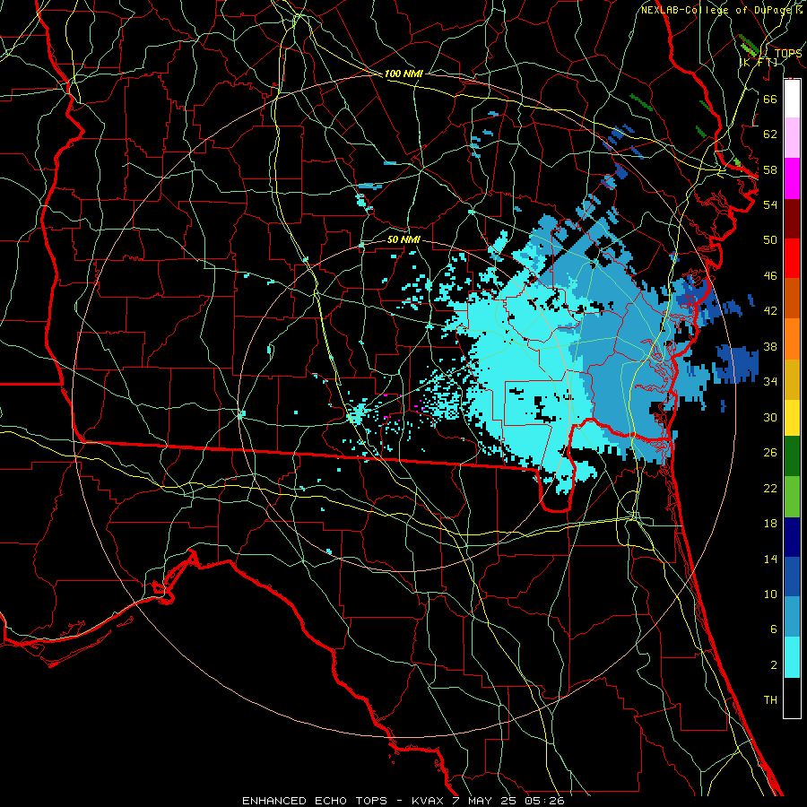Click the 58 legend value
807x807 pixels.
pyautogui.click(x=770, y=169)
